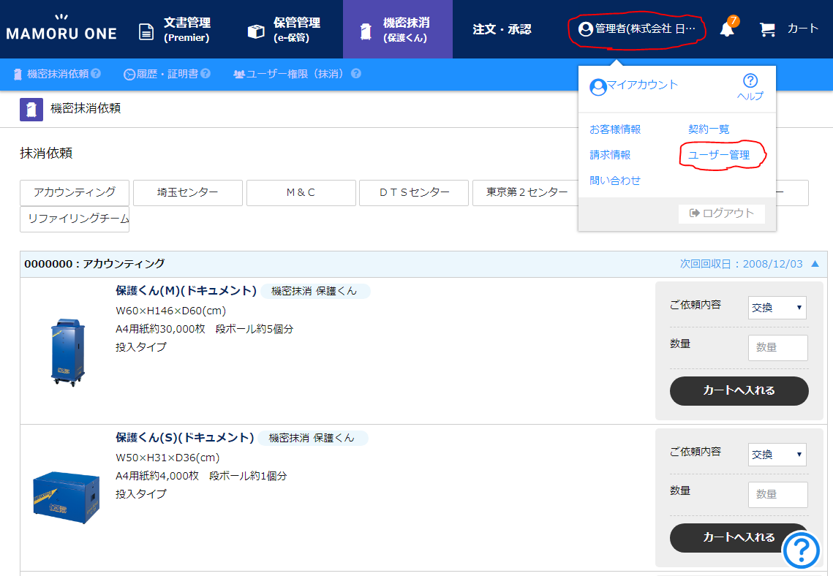
Task: Click the カート label in header
Action: pyautogui.click(x=803, y=29)
